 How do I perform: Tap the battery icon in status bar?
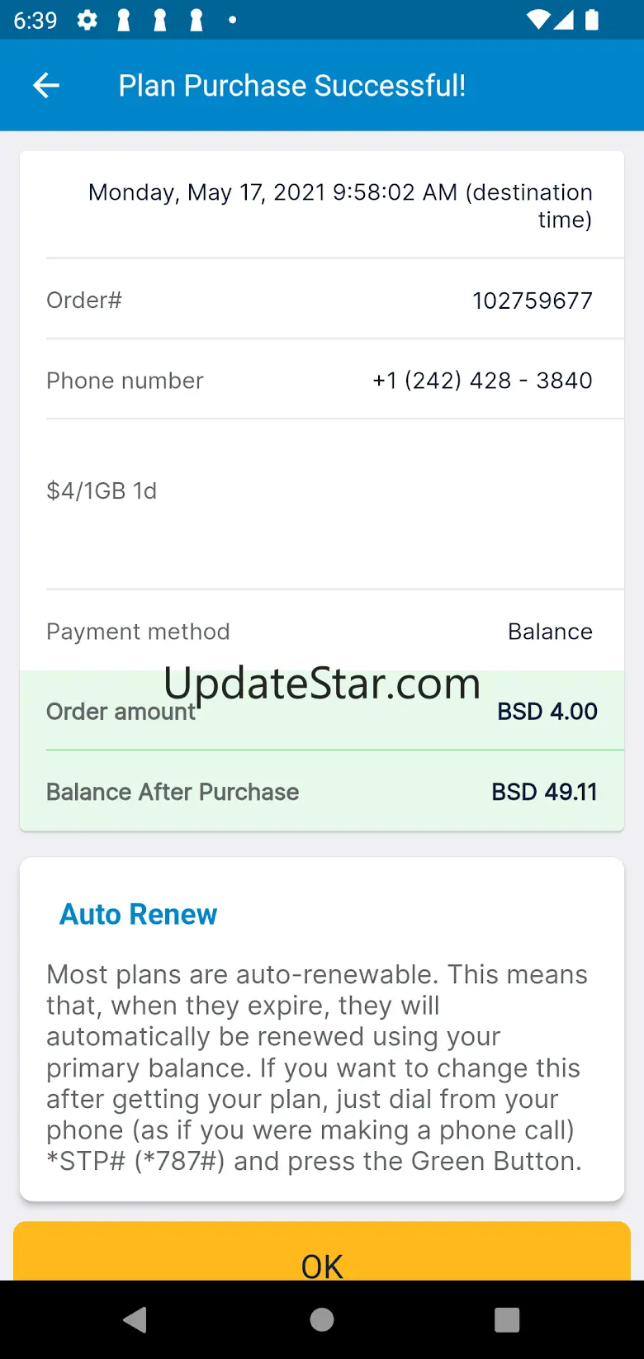pos(591,21)
